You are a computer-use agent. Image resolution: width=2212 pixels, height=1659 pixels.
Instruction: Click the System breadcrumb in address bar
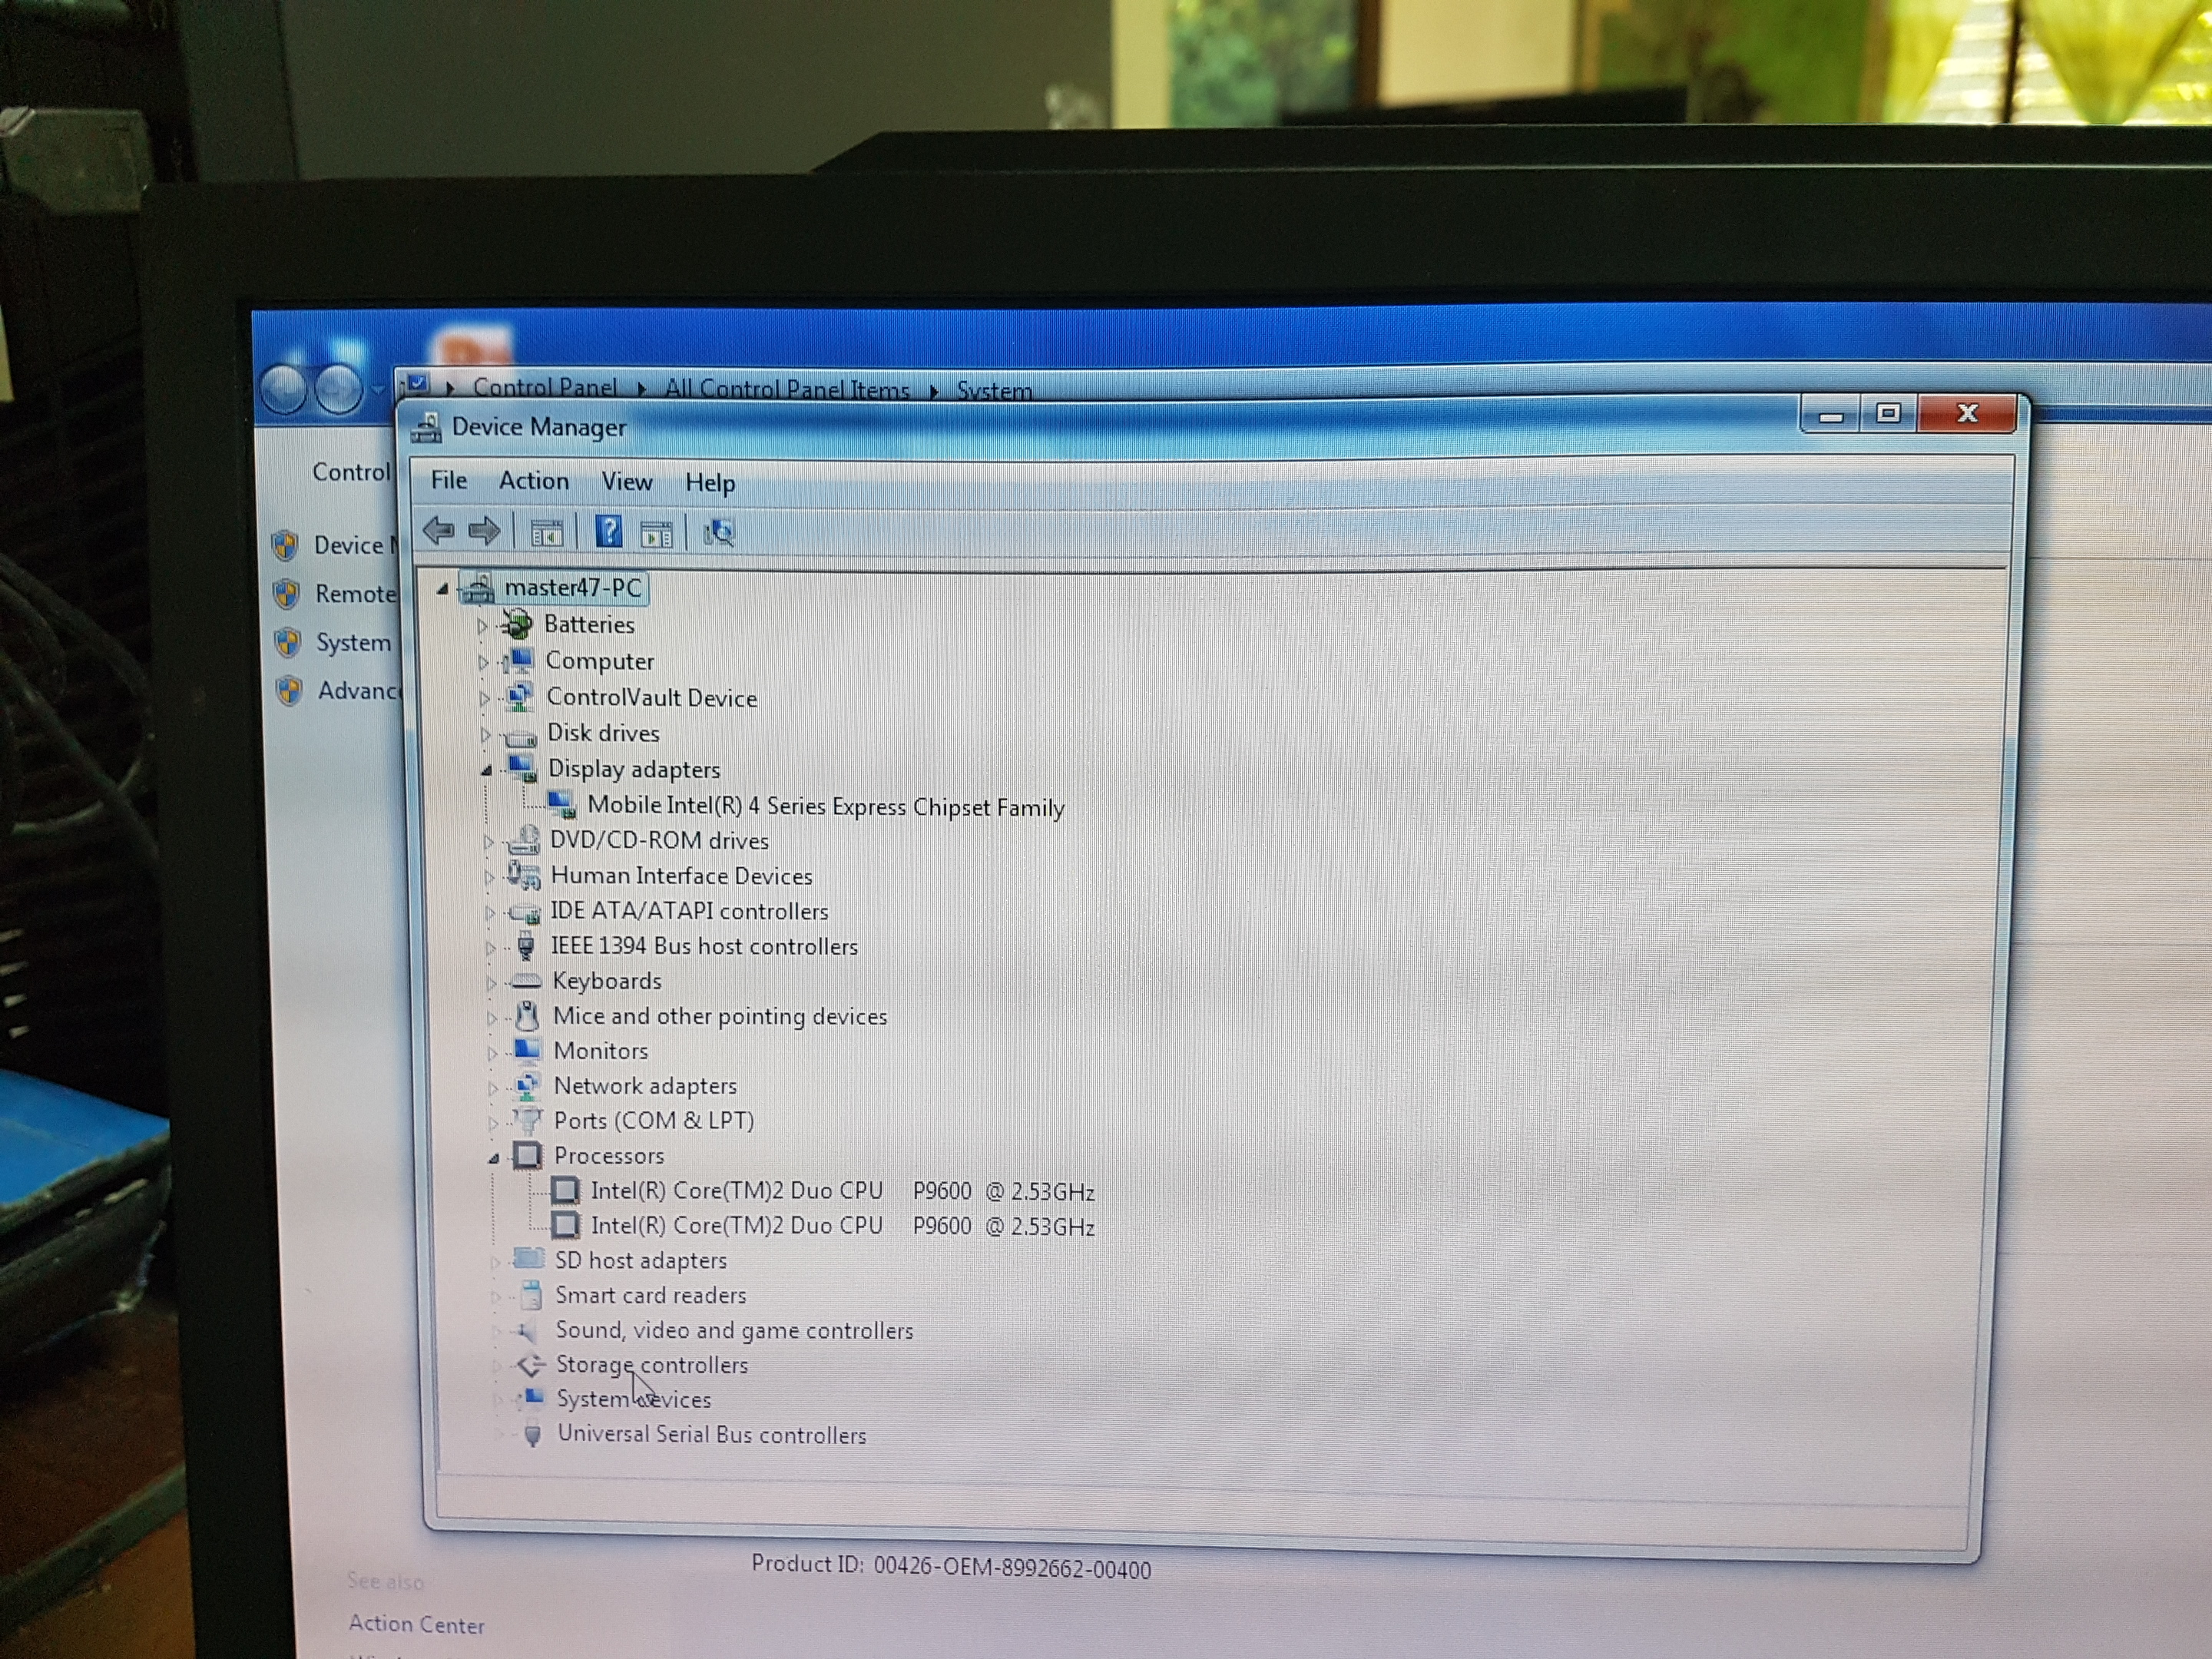[x=994, y=390]
